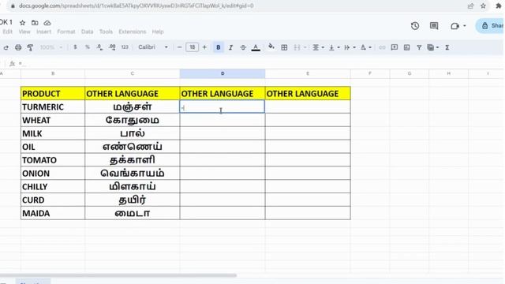
Task: Open the zoom 100% dropdown
Action: pos(50,47)
